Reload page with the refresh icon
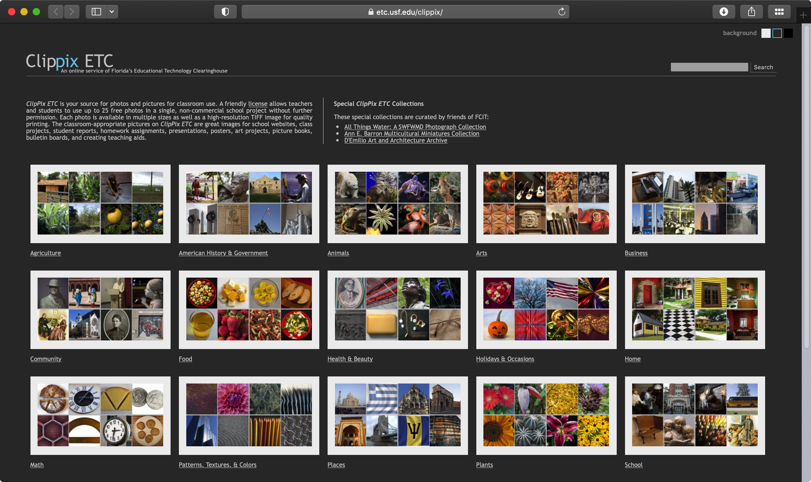Image resolution: width=811 pixels, height=482 pixels. click(562, 12)
